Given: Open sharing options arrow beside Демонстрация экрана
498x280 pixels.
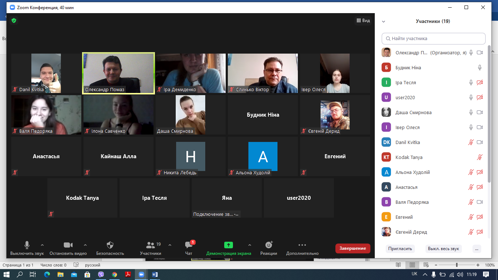Looking at the screenshot, I should 250,245.
